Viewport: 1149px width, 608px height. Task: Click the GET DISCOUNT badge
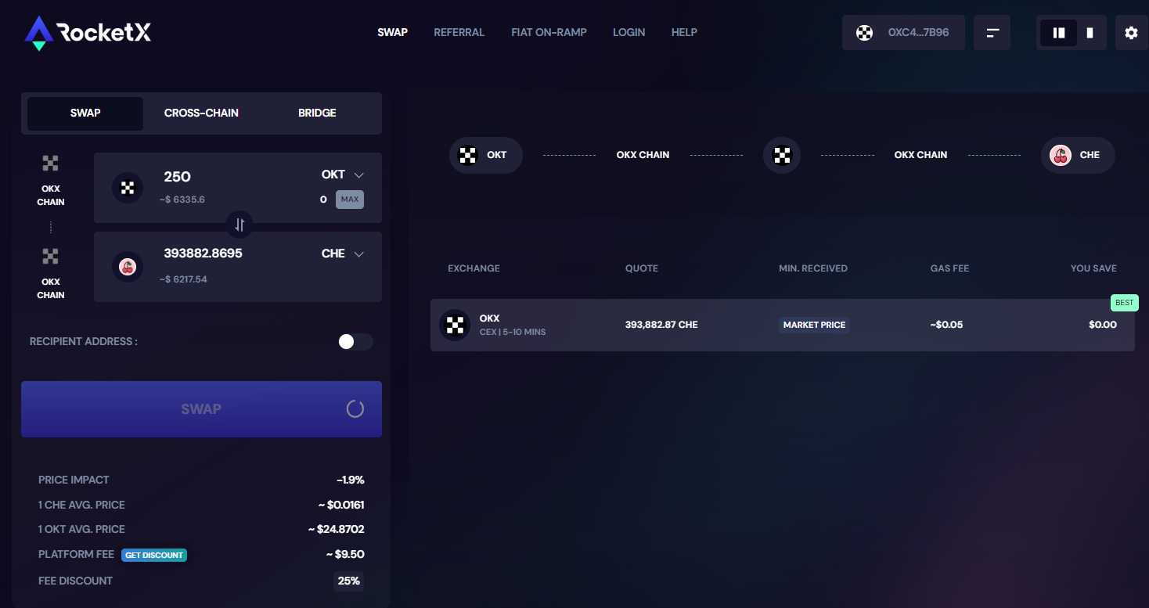coord(154,555)
